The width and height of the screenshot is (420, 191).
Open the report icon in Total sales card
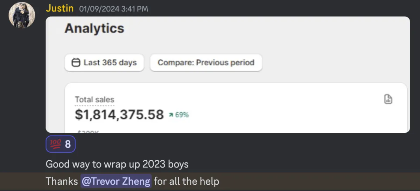click(x=388, y=99)
